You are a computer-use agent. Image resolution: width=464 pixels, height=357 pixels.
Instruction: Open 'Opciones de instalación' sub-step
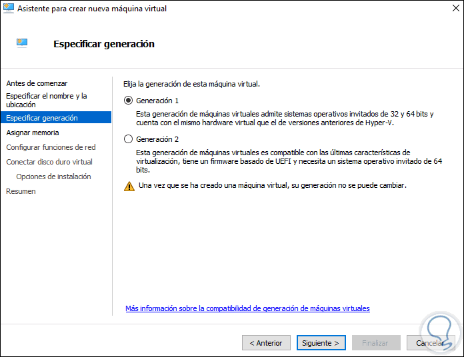[x=53, y=177]
